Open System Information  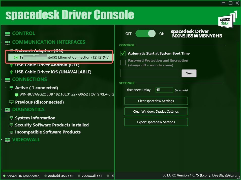point(35,118)
